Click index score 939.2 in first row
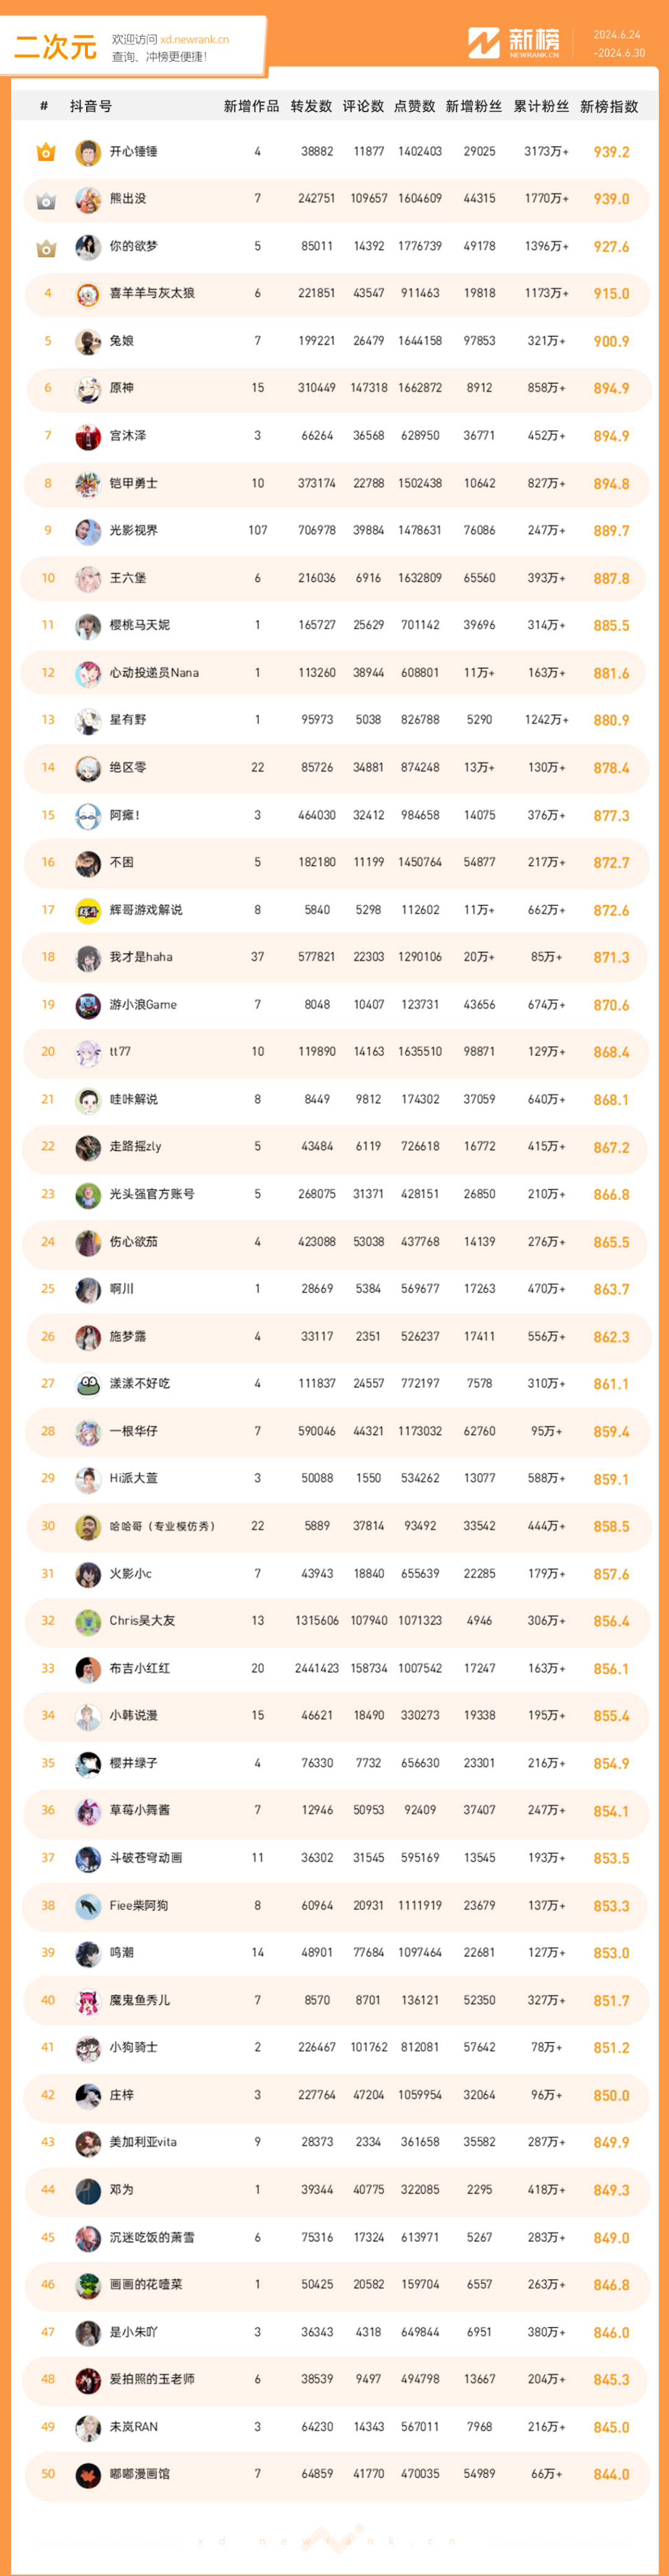Image resolution: width=669 pixels, height=2576 pixels. [611, 152]
